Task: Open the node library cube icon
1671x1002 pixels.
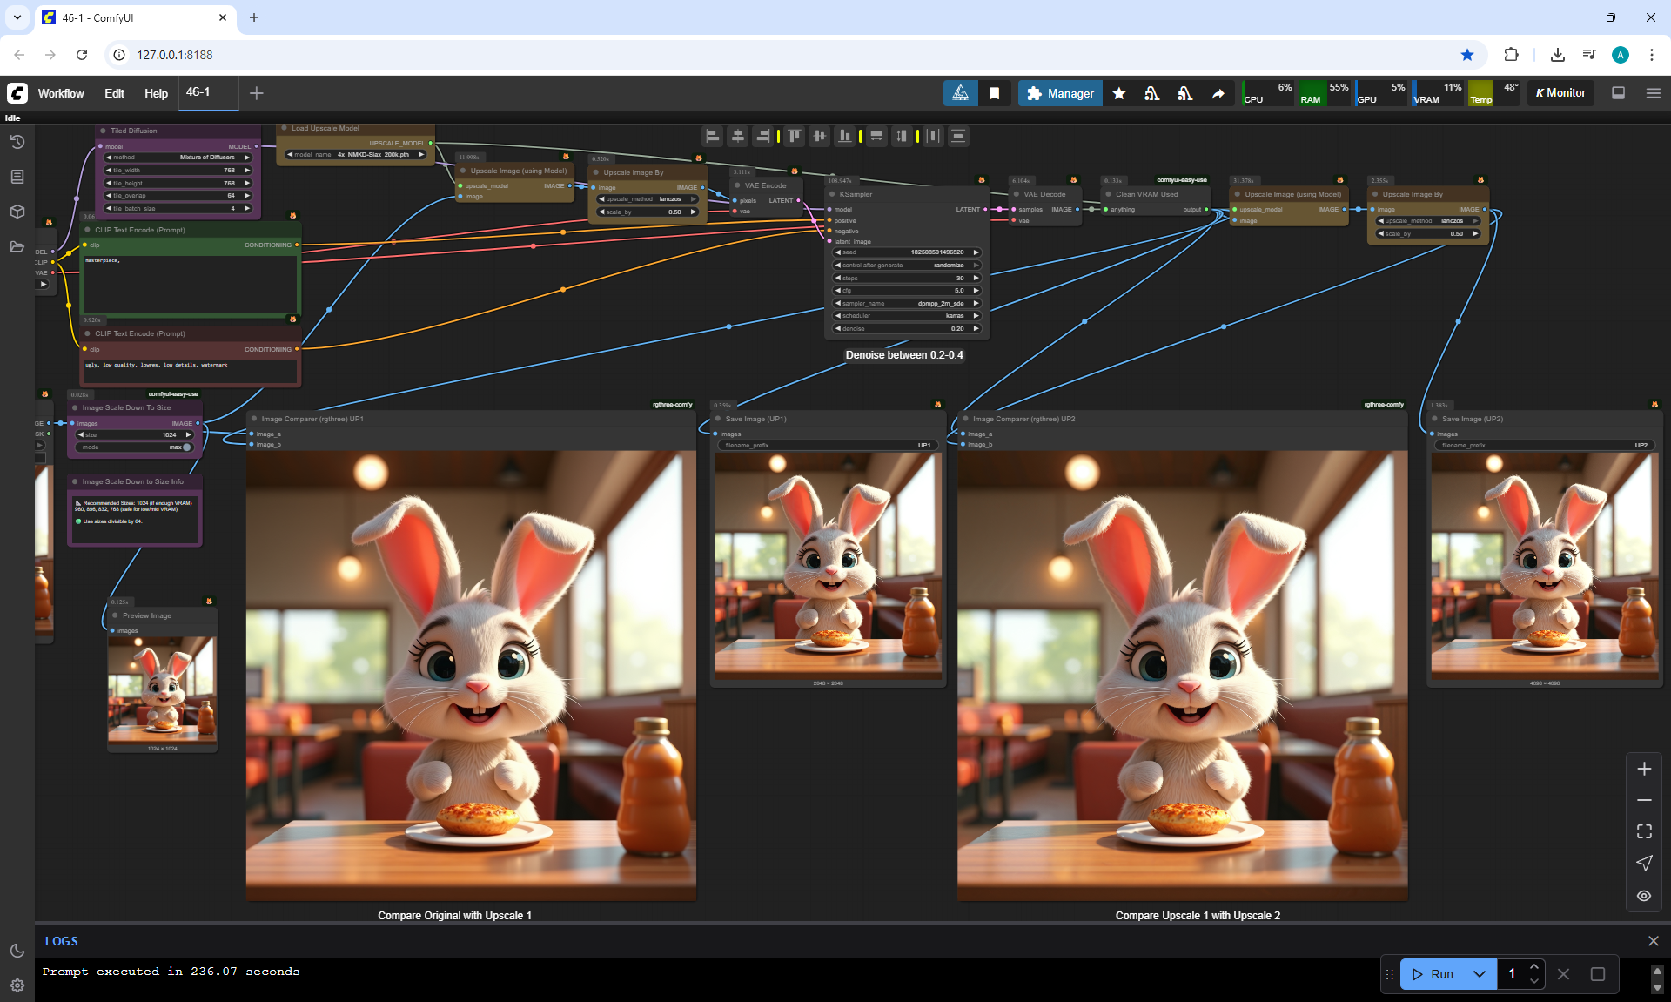Action: [17, 212]
